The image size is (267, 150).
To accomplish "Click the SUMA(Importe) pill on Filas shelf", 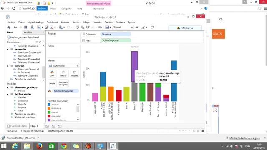I will 116,40.
